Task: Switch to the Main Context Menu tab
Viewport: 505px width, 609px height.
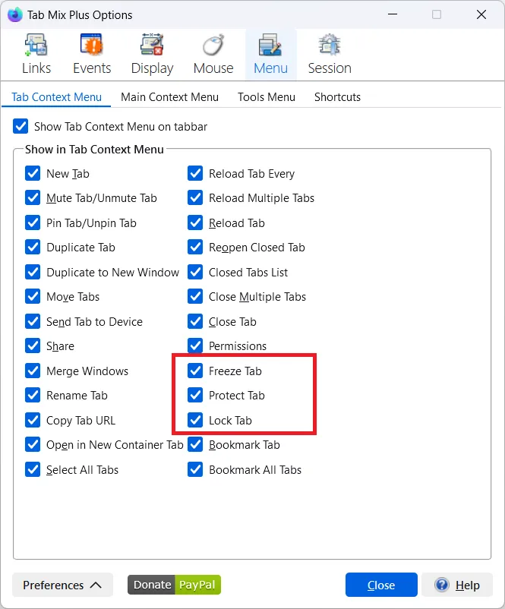Action: coord(169,97)
